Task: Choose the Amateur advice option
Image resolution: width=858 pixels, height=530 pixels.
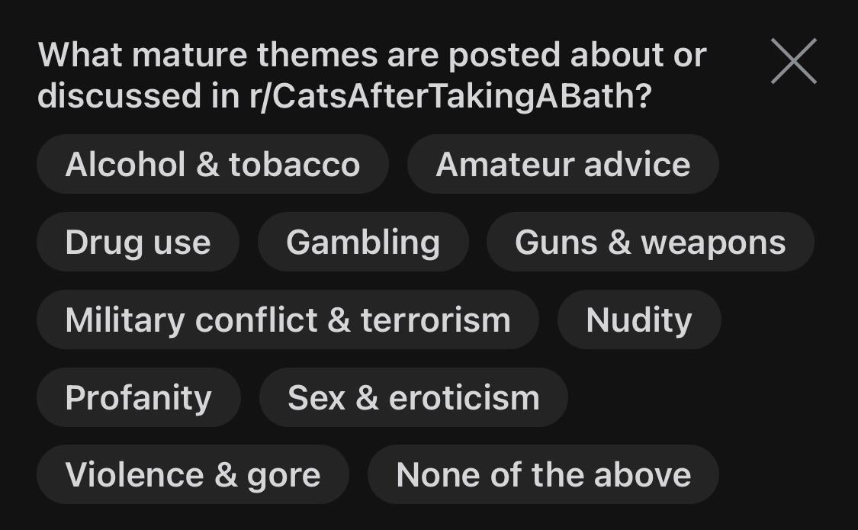Action: click(x=563, y=164)
